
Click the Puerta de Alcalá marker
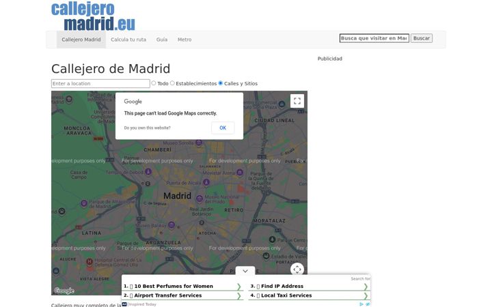[206, 182]
